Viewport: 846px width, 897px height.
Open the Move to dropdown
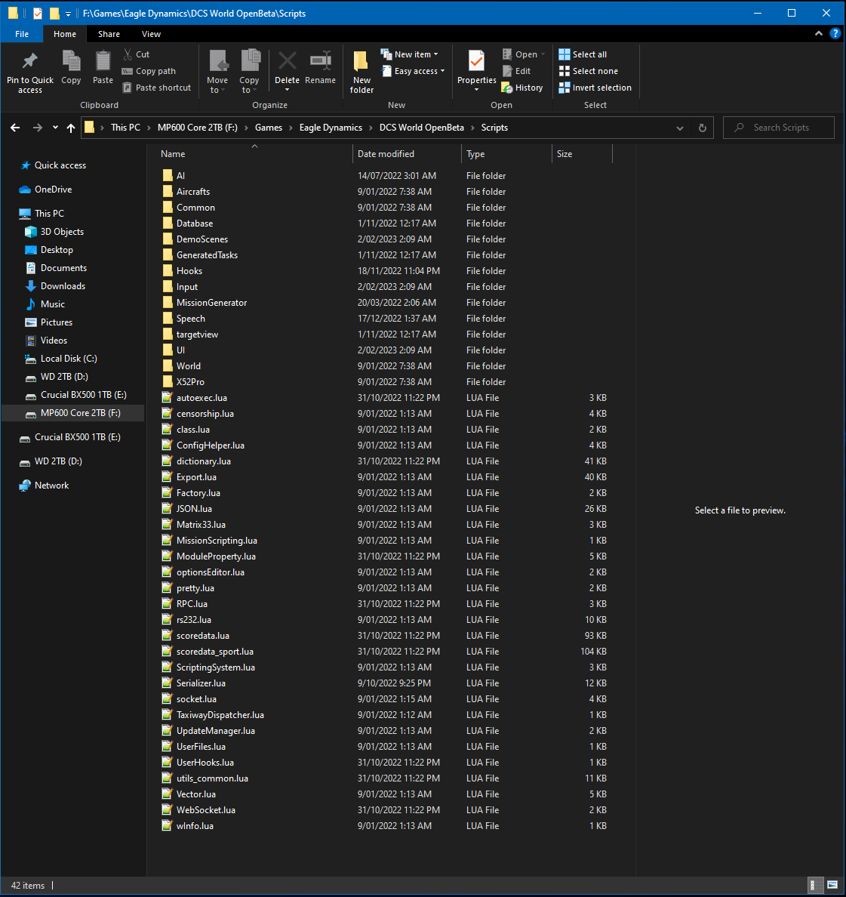(x=217, y=72)
